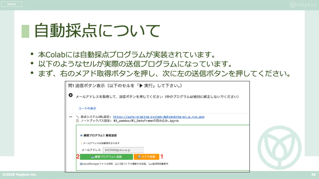Image resolution: width=319 pixels, height=179 pixels.
Task: Click the magnifier icon before 送信時自動保存
Action: pos(149,164)
